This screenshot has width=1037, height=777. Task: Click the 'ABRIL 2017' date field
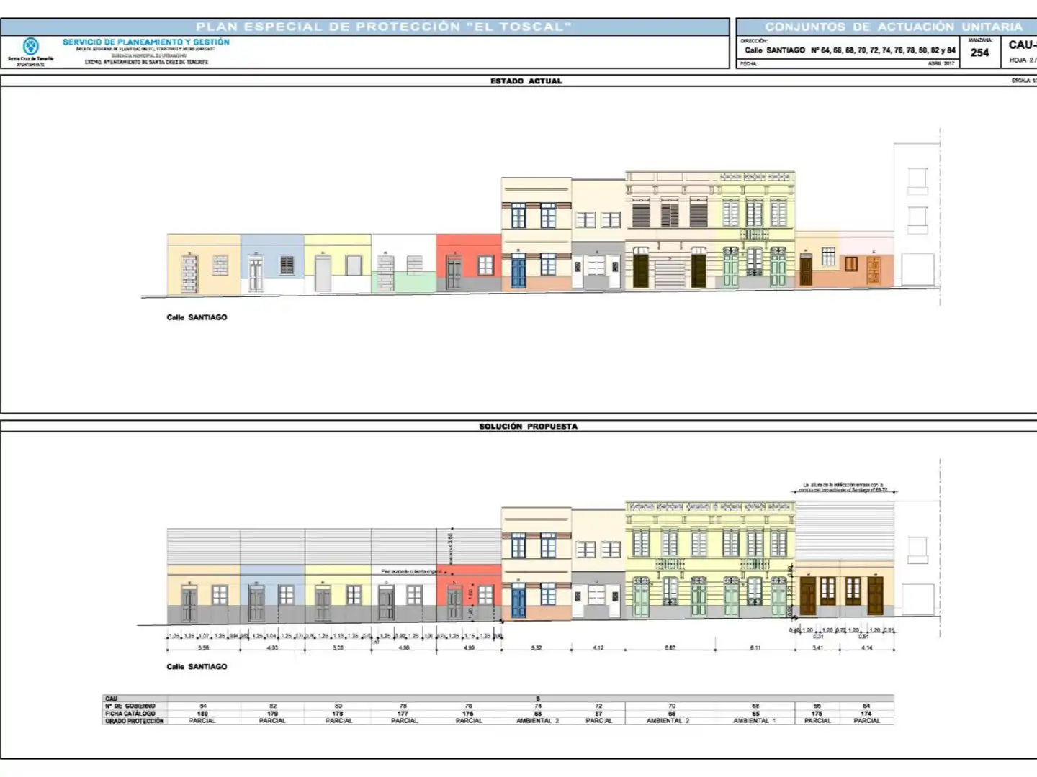[941, 64]
